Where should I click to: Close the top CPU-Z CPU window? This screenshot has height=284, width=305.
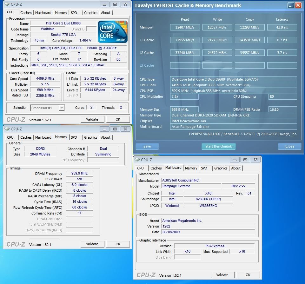tap(125, 4)
